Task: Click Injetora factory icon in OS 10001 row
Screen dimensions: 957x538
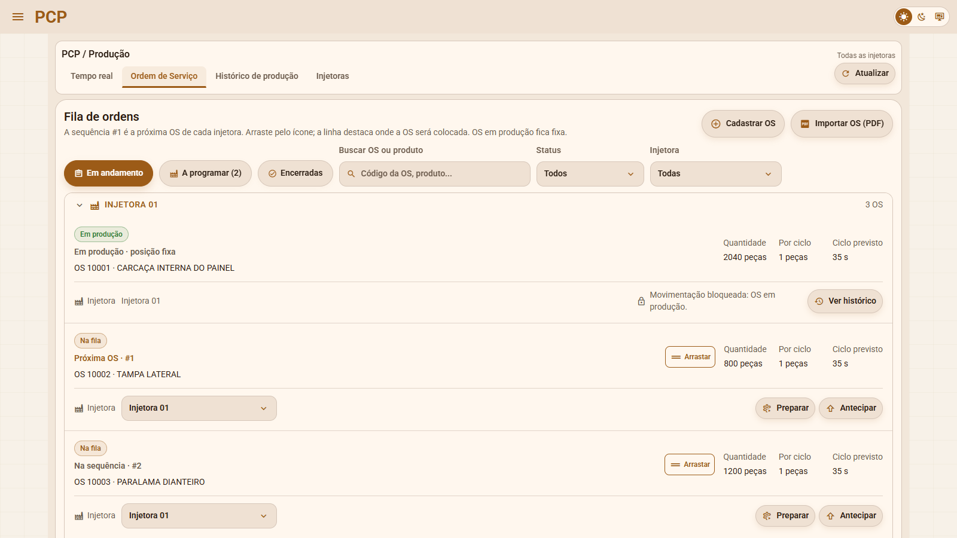Action: (79, 301)
